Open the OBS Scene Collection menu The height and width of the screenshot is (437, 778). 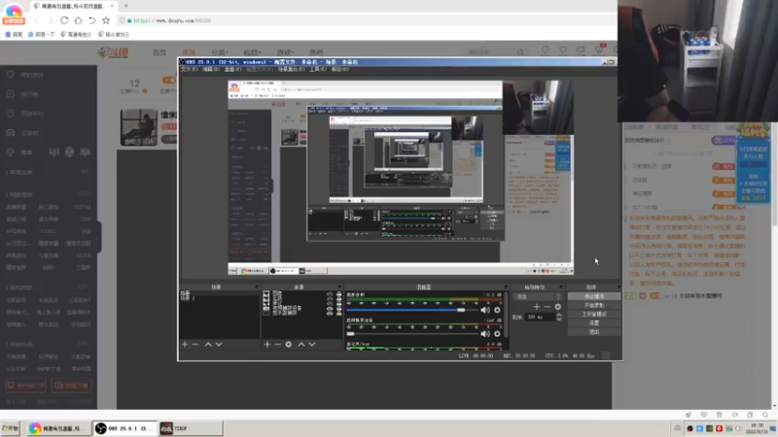(x=291, y=69)
